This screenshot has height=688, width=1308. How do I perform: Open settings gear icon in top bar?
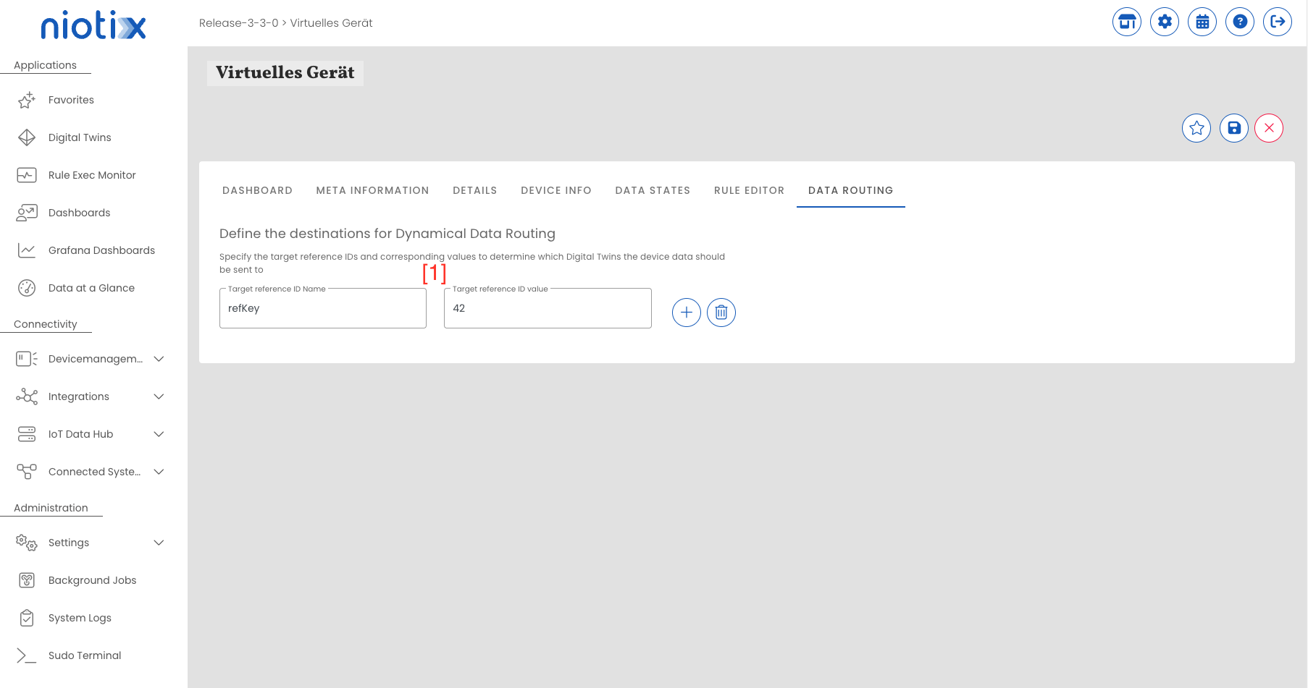coord(1165,22)
